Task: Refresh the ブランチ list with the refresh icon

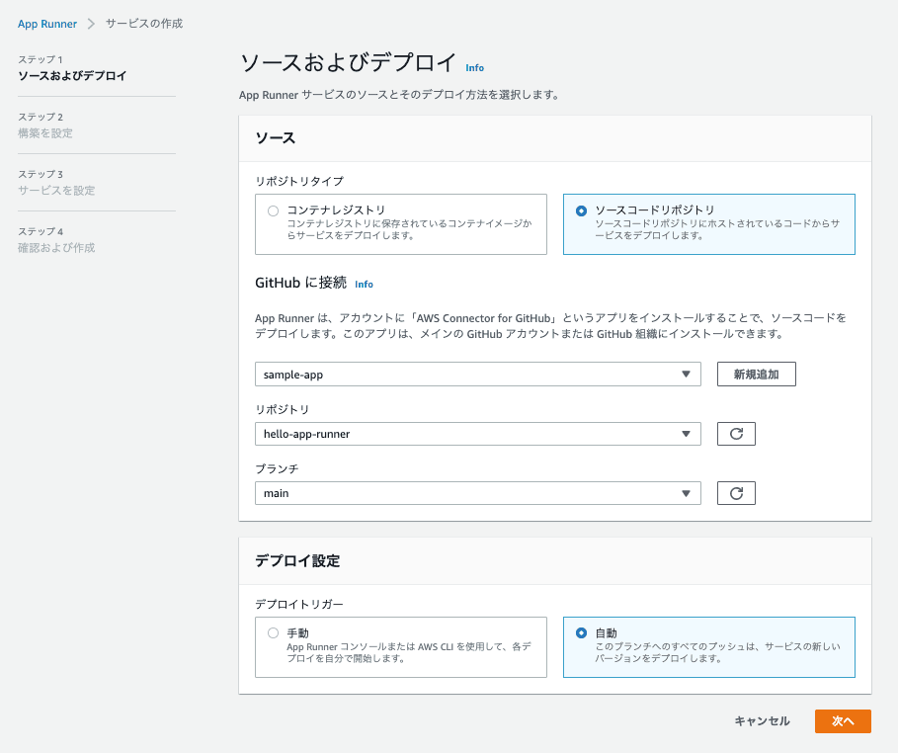Action: tap(735, 492)
